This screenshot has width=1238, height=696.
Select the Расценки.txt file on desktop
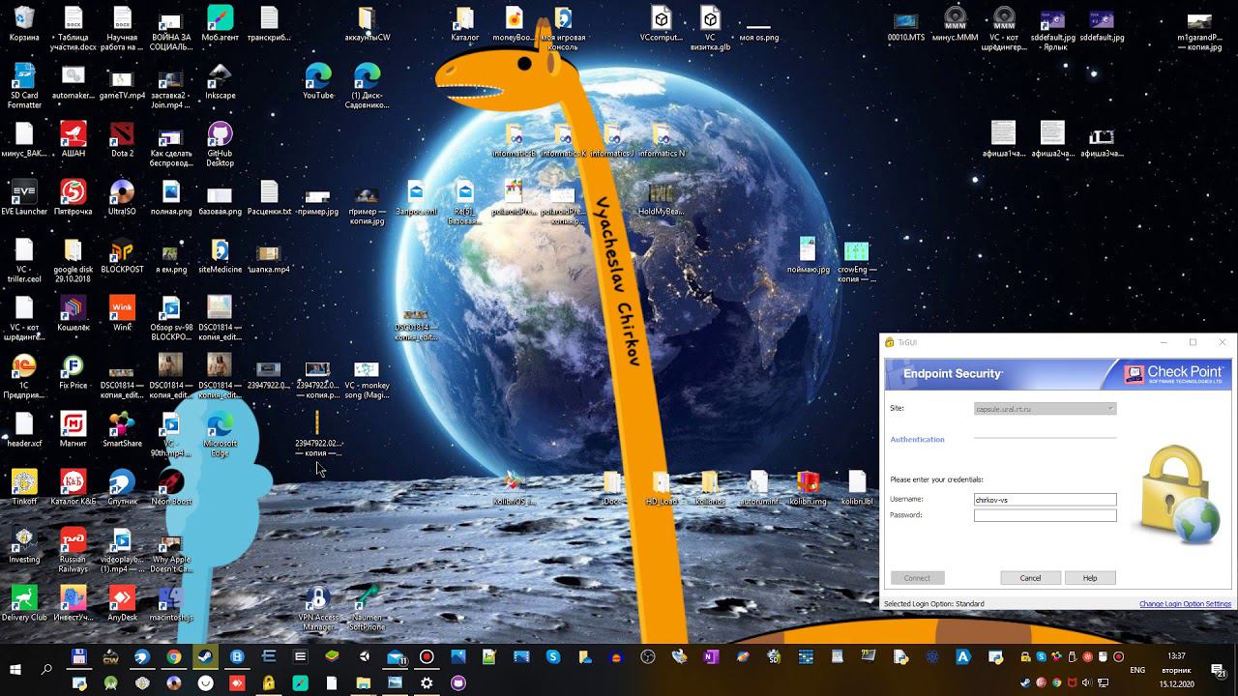(269, 198)
